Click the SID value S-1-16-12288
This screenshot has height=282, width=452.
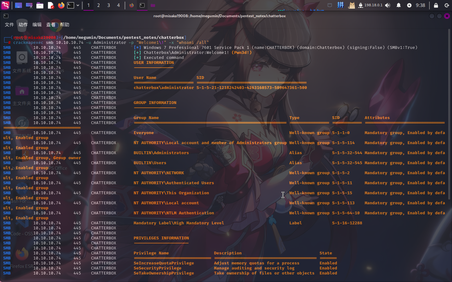click(x=347, y=223)
